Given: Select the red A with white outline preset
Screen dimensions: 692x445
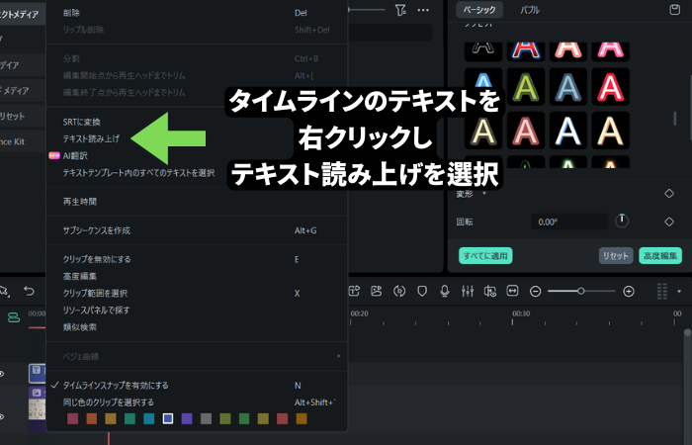Looking at the screenshot, I should [x=611, y=87].
